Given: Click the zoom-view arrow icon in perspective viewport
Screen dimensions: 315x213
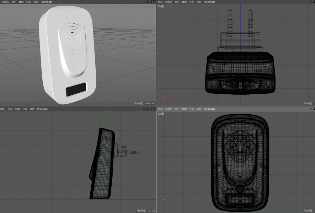Looking at the screenshot, I should 148,2.
